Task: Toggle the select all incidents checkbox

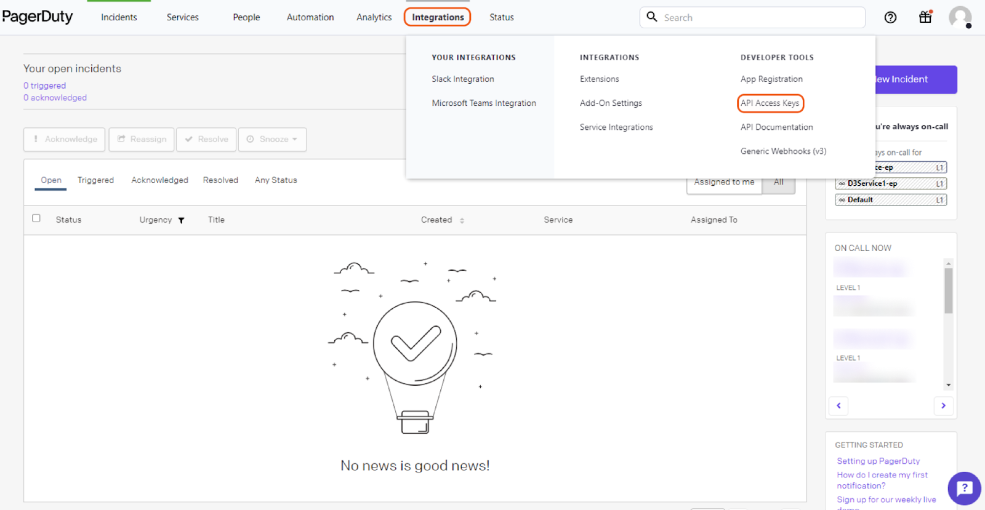Action: click(x=36, y=218)
